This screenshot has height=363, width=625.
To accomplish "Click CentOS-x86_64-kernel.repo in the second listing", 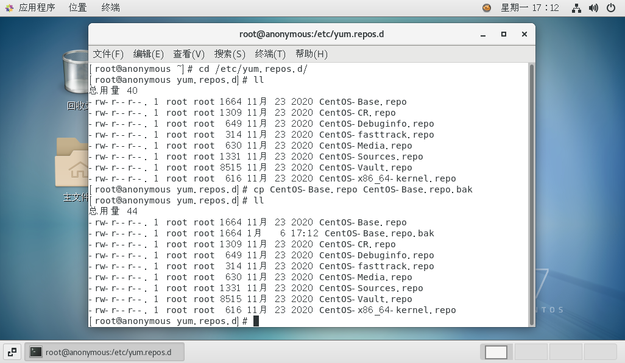I will pos(387,310).
